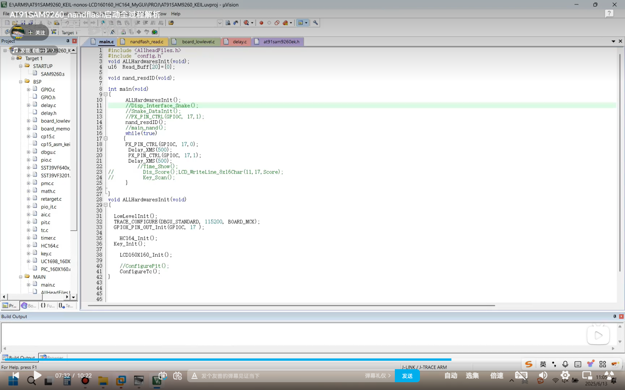Image resolution: width=625 pixels, height=390 pixels.
Task: Click the 关注 follow button
Action: click(x=37, y=33)
